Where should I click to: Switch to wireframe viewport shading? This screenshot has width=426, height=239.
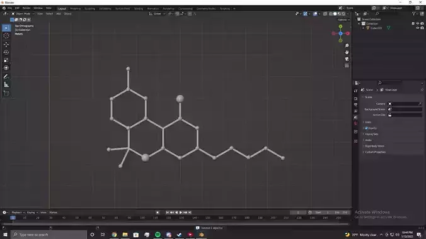331,14
